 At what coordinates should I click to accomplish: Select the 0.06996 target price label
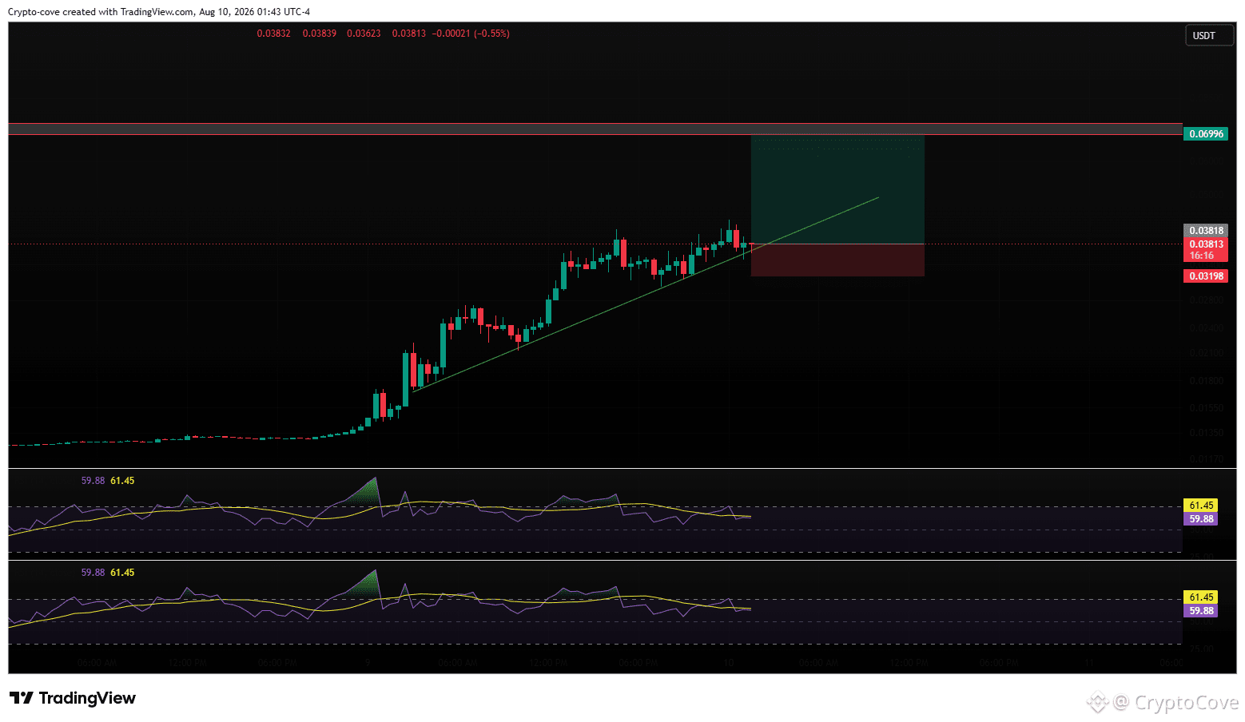pos(1206,134)
